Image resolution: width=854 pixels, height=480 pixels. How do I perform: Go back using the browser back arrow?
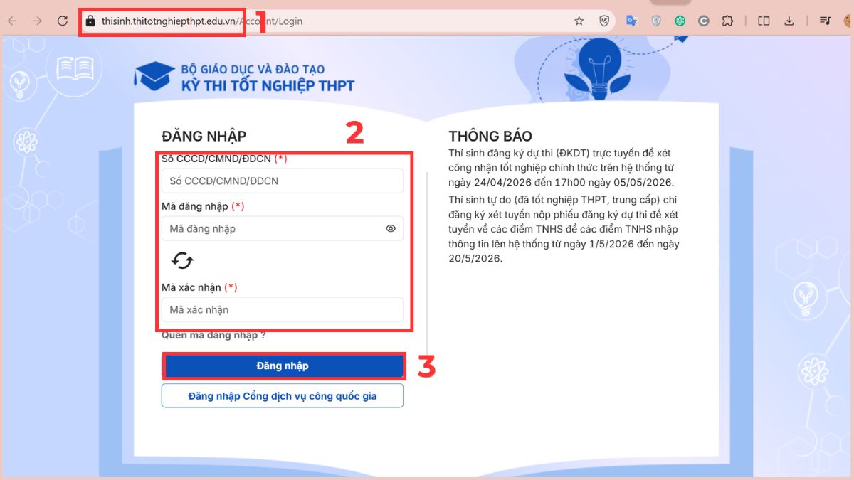pyautogui.click(x=12, y=21)
